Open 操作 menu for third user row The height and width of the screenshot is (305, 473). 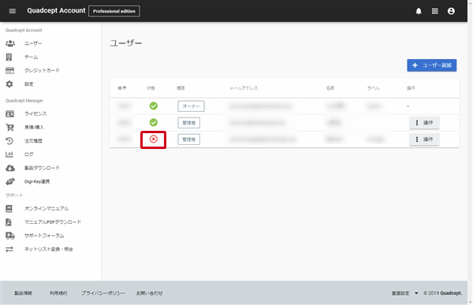[x=424, y=139]
